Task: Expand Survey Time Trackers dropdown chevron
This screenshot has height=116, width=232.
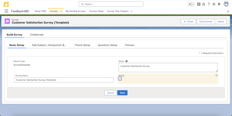Action: tap(131, 11)
